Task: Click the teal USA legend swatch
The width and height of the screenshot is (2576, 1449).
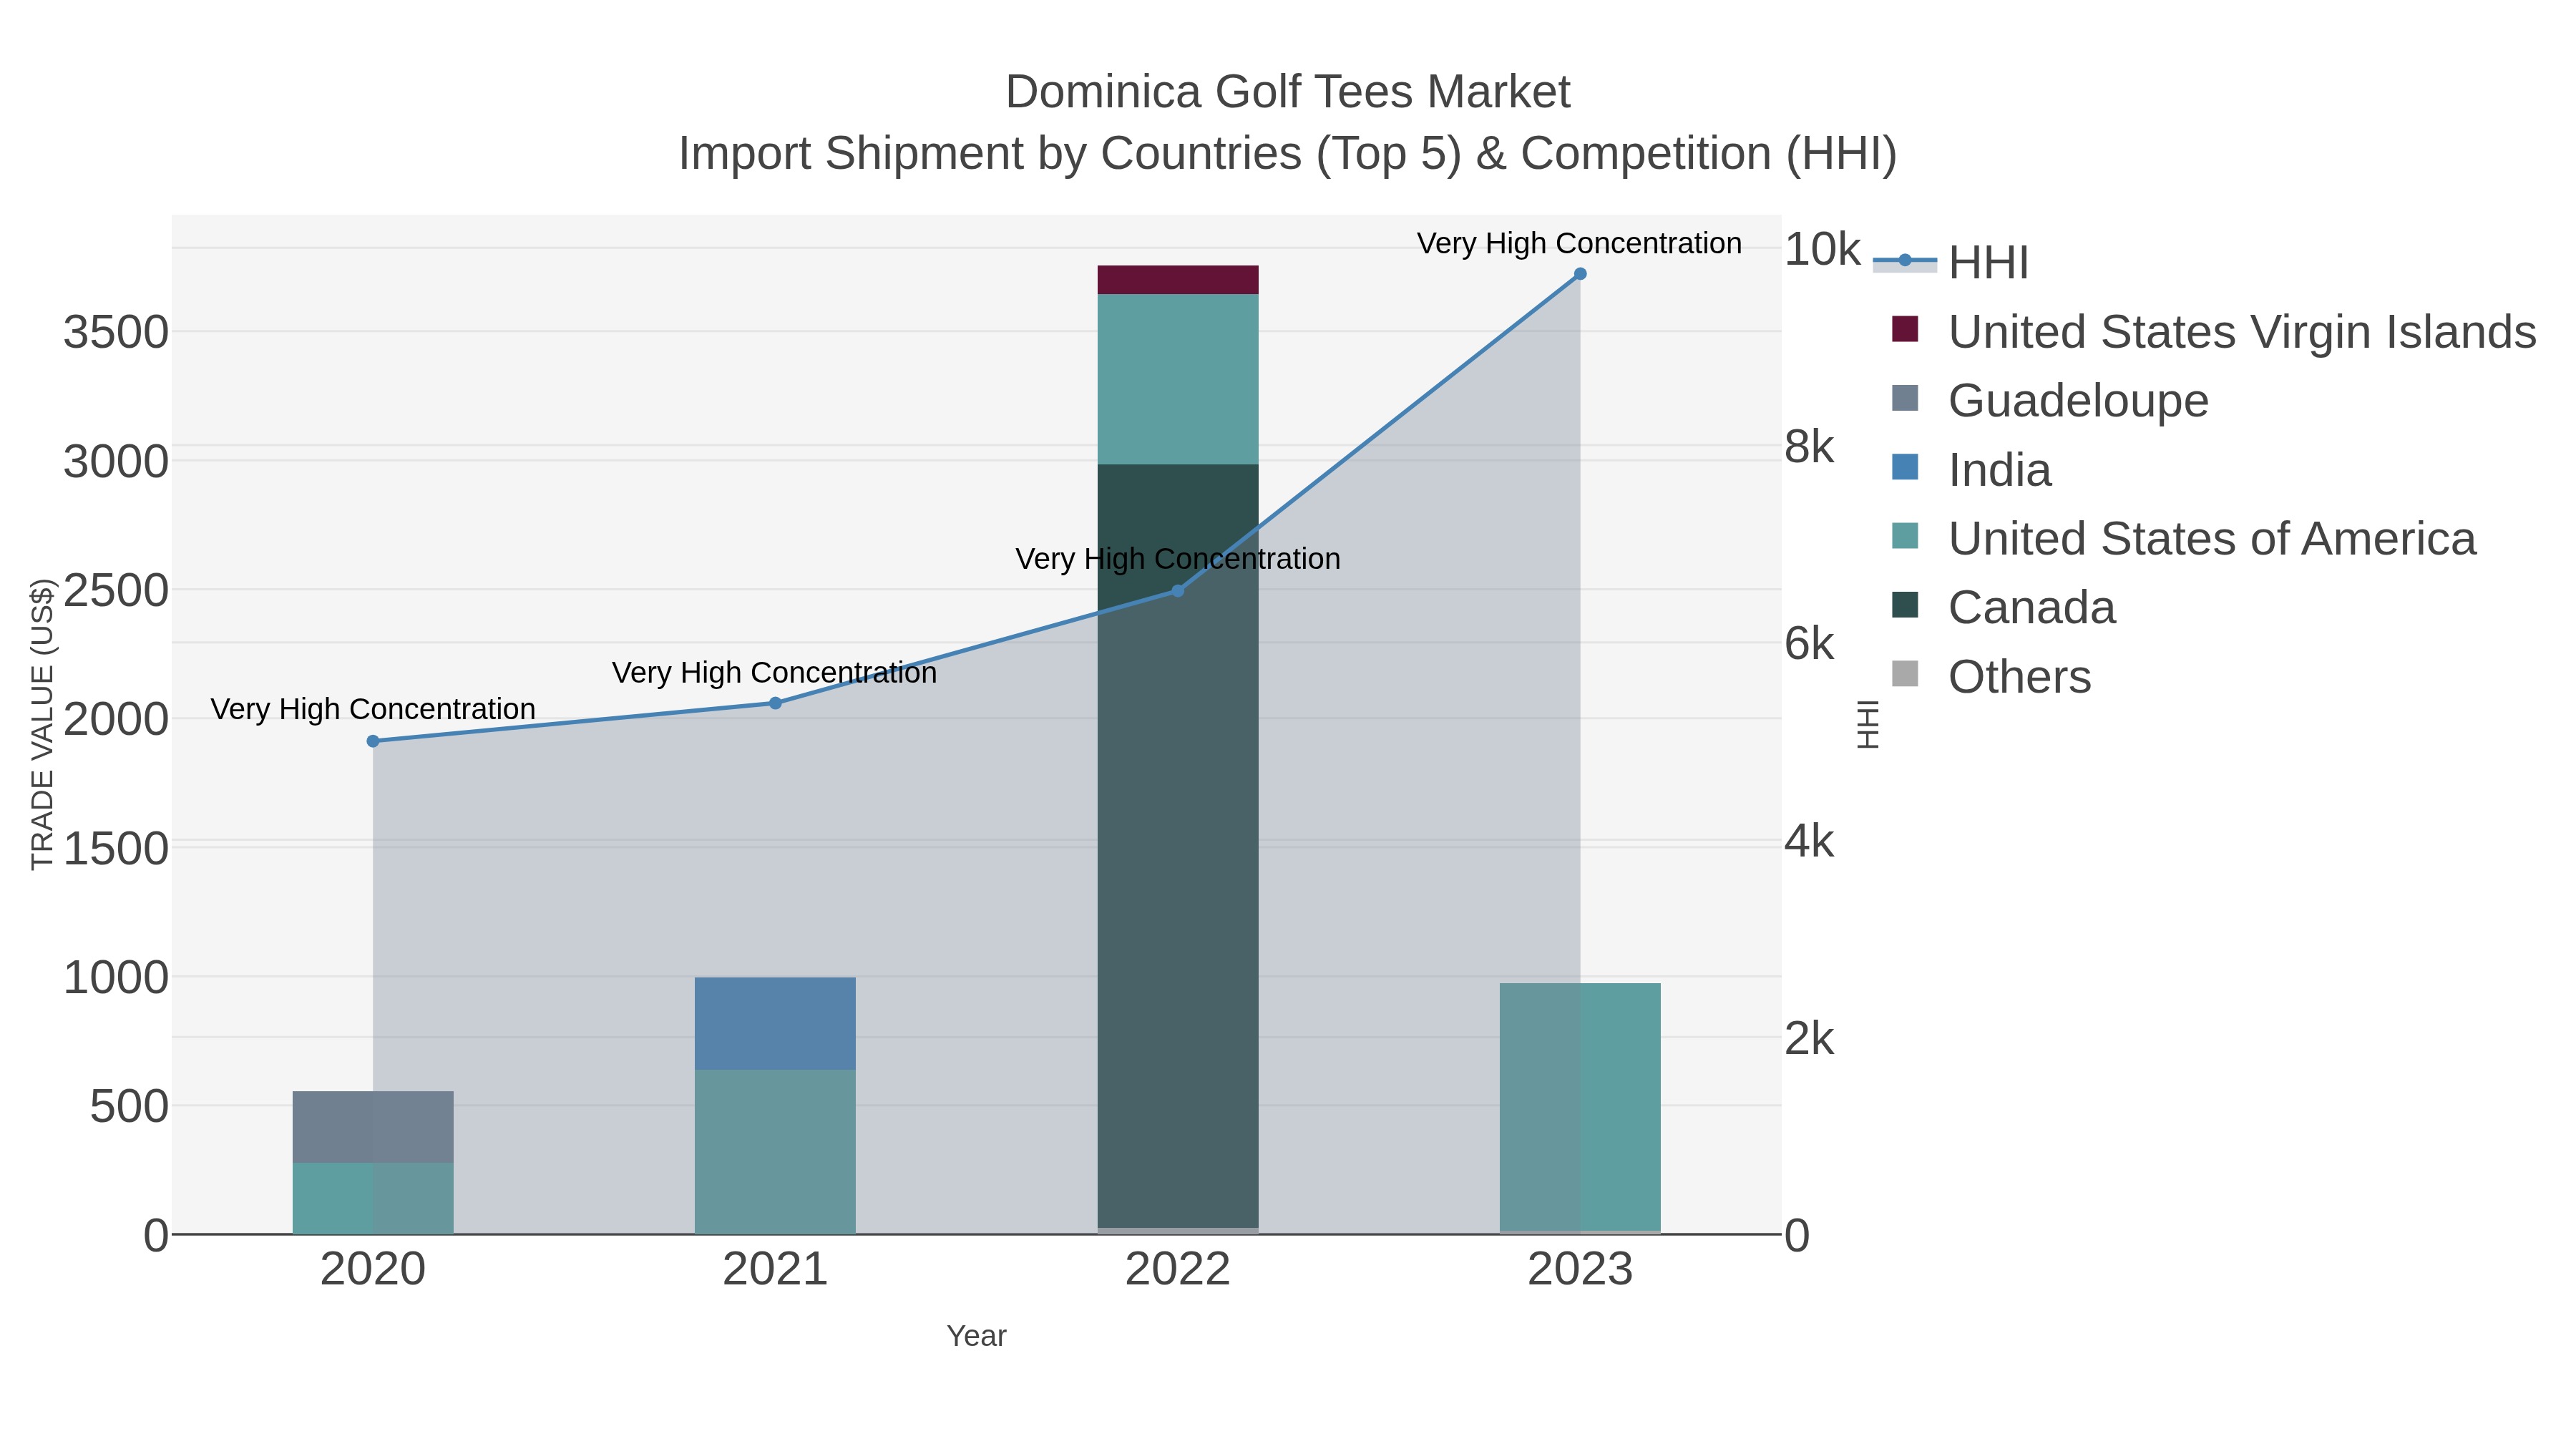Action: [1905, 536]
